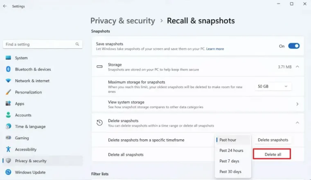Open the Learn more link
Screen dimensions: 311x180
point(215,49)
